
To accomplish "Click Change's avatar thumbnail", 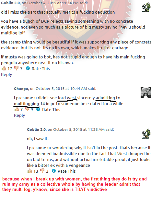I will point(146,92).
